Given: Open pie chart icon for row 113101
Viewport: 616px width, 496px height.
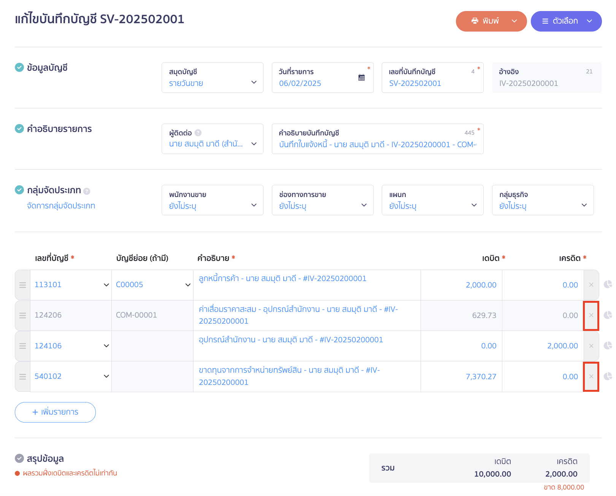Looking at the screenshot, I should [608, 285].
